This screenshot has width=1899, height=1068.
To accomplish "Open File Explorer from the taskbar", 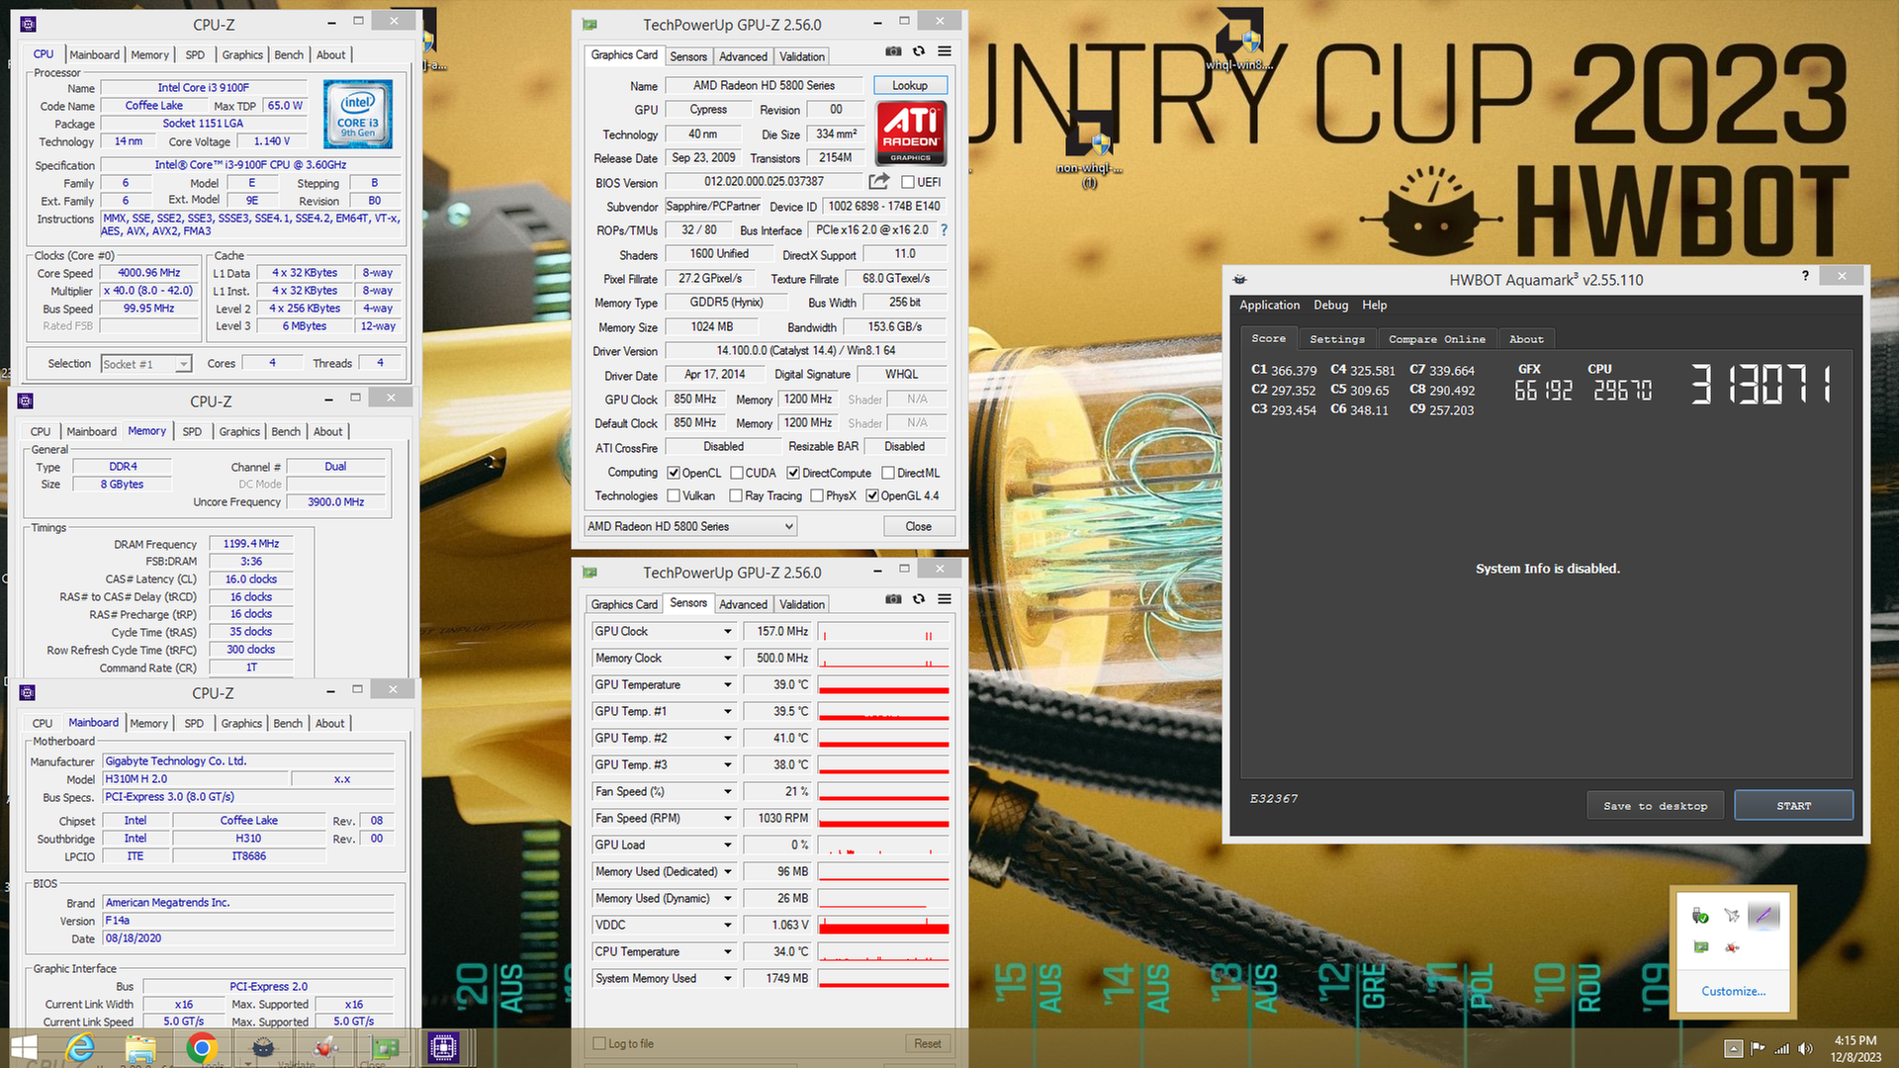I will [x=140, y=1048].
